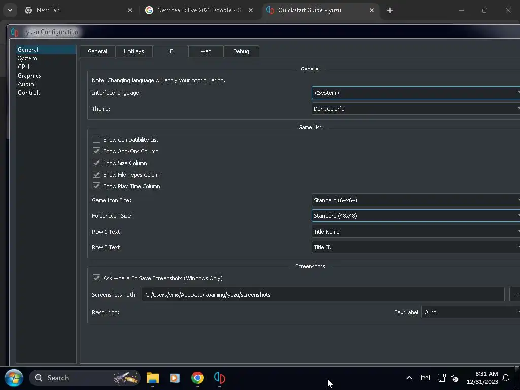Switch to New Year's Eve Doodle tab

click(199, 10)
